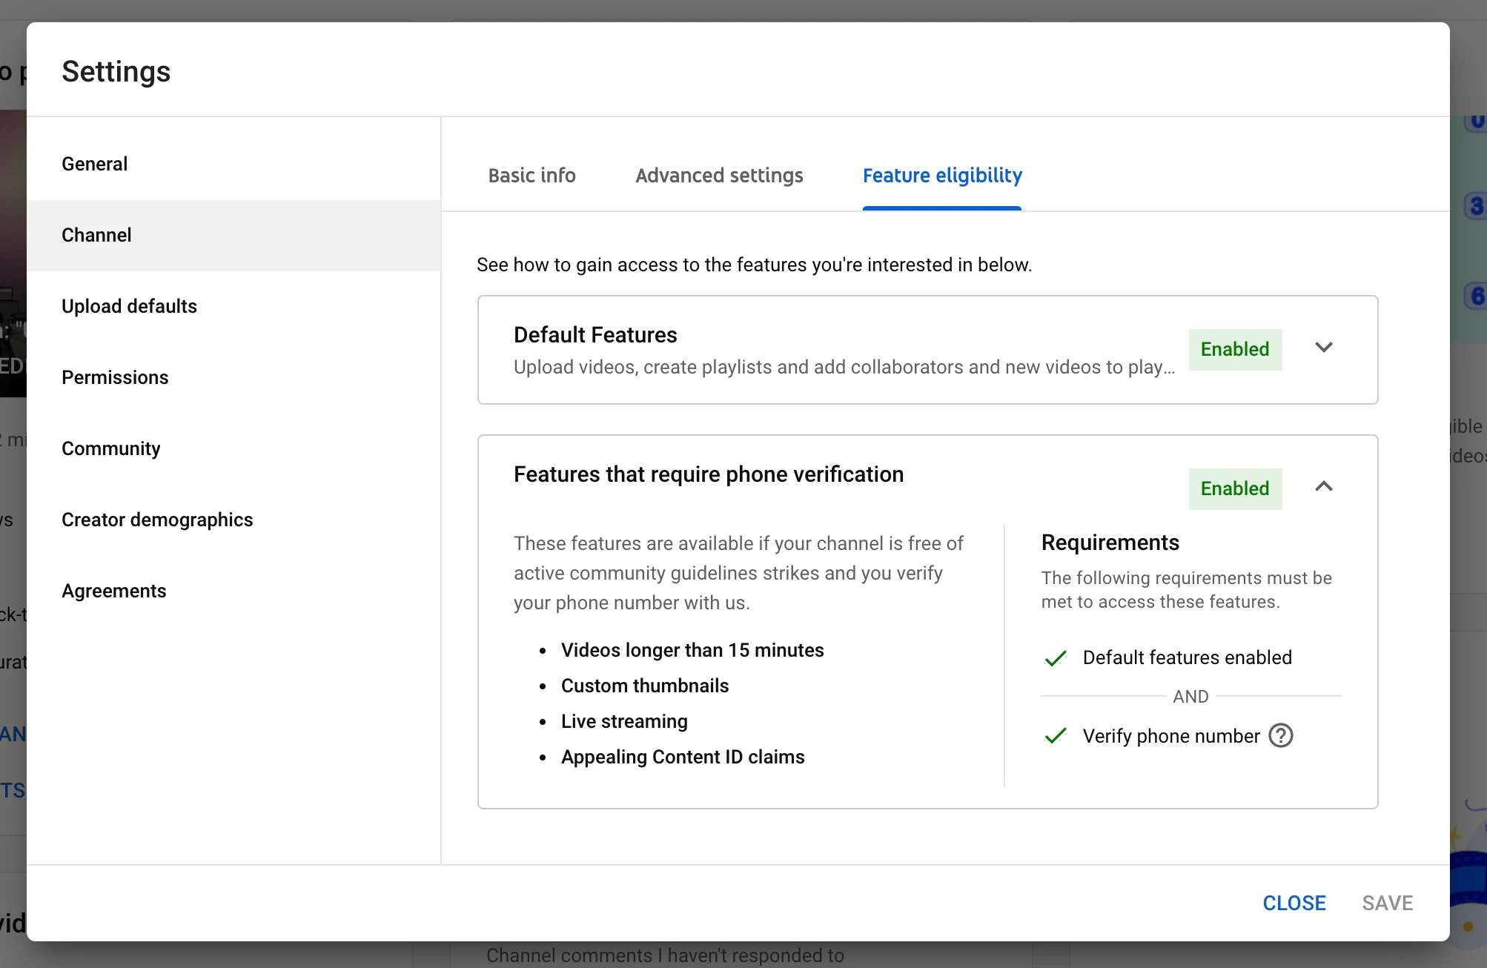Open Agreements settings section

114,591
